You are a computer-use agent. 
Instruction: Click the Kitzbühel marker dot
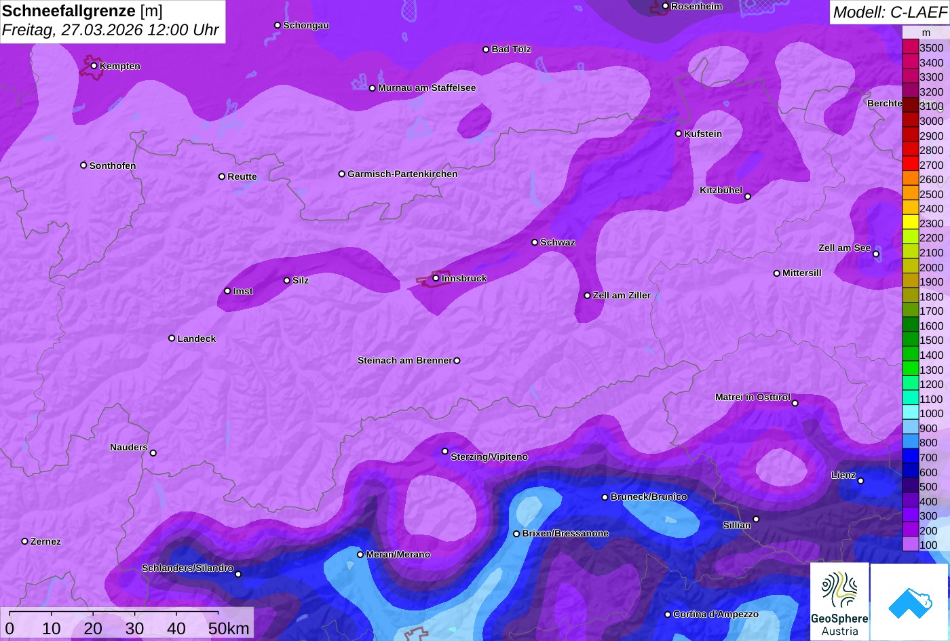747,197
